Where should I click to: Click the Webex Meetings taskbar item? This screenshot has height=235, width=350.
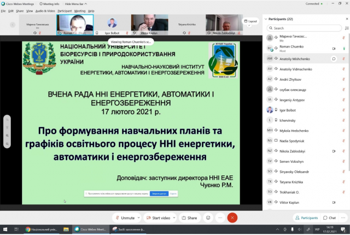coord(90,230)
